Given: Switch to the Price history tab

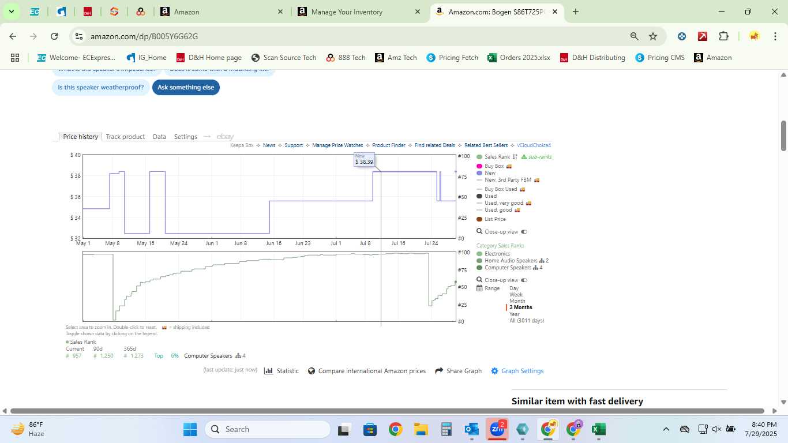Looking at the screenshot, I should pyautogui.click(x=81, y=137).
